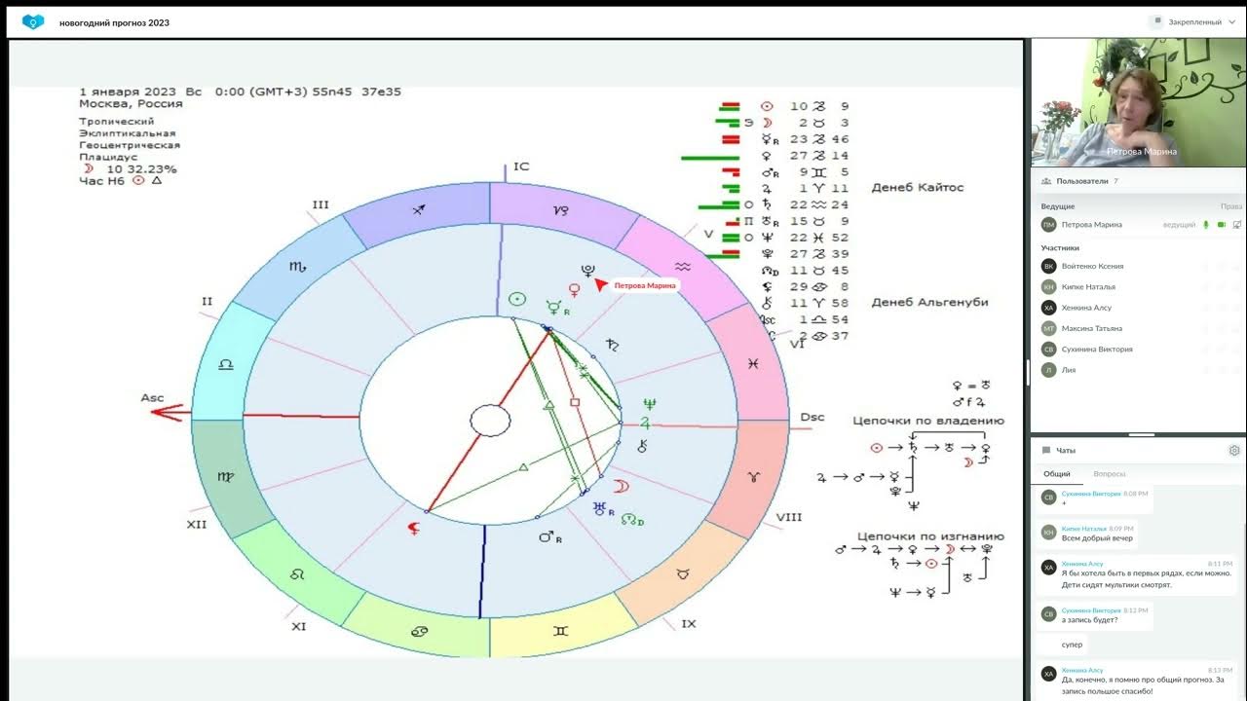Click the Петрова Марина video thumbnail

(1139, 102)
